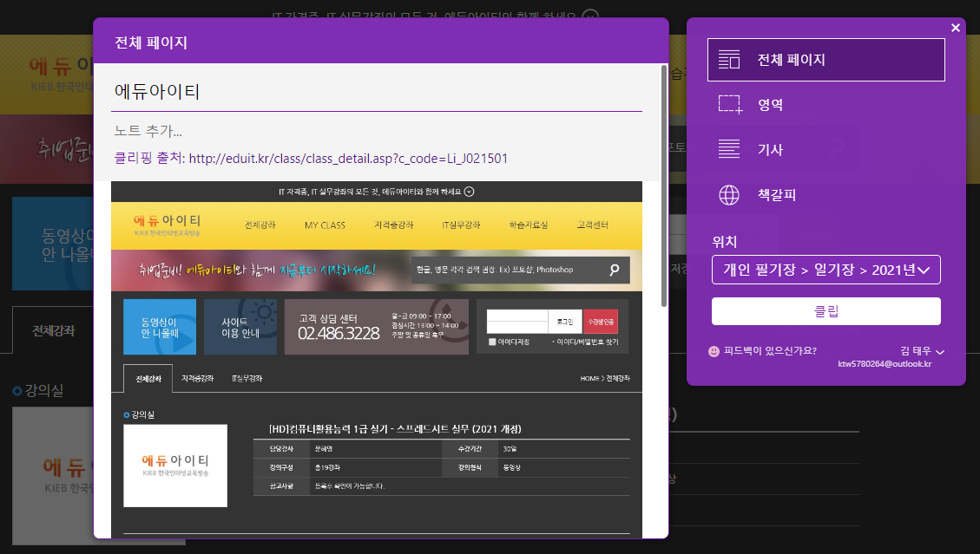Click the preview panel vertical scrollbar

coord(664,186)
